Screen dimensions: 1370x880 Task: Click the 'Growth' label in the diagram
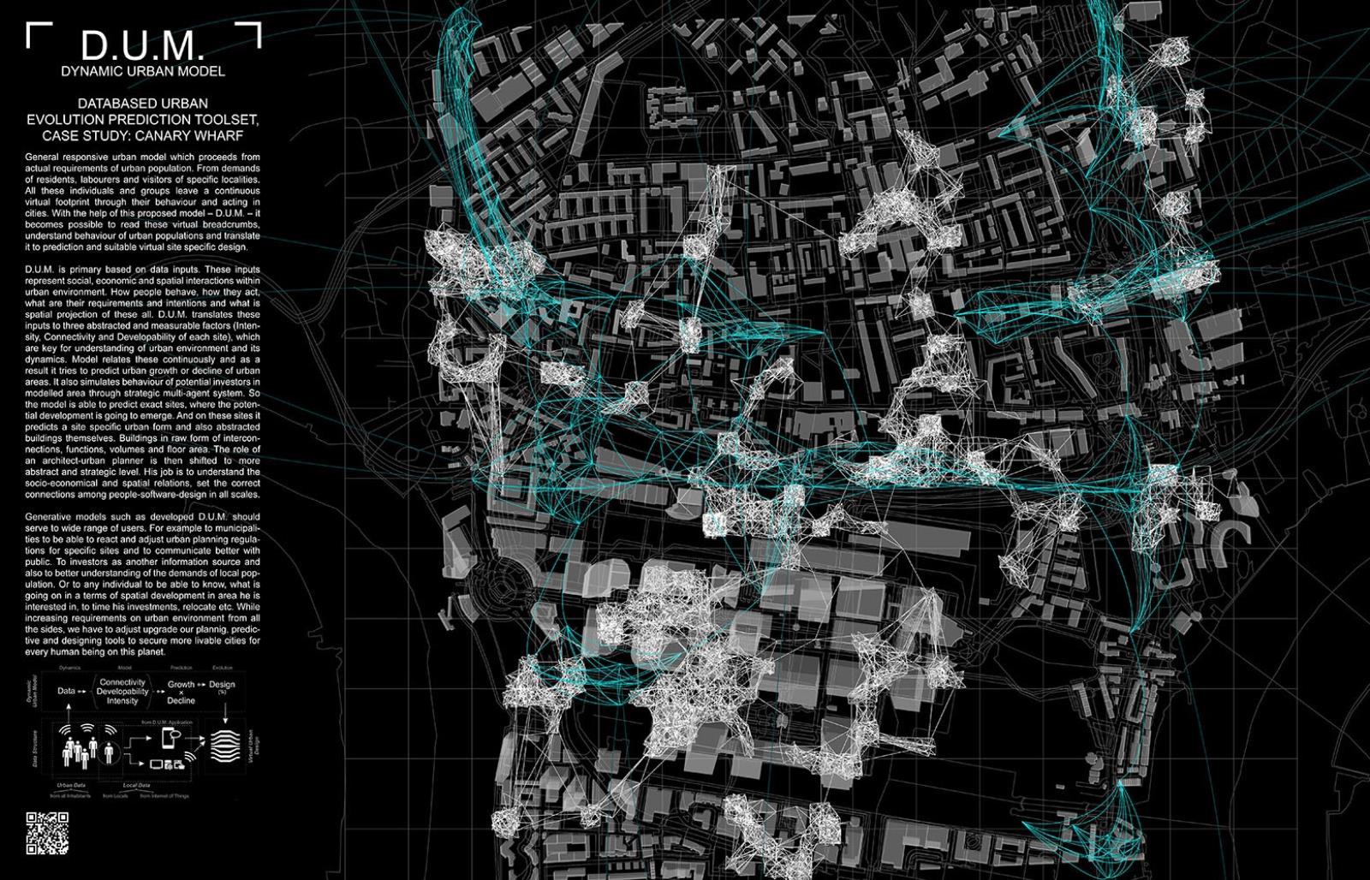181,685
